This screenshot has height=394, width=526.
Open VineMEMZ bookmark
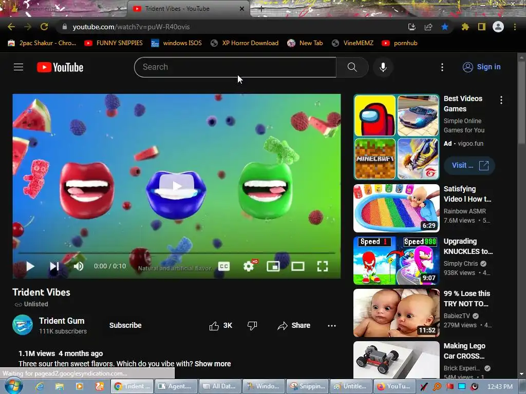pos(352,43)
